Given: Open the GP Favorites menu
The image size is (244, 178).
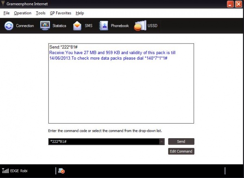Looking at the screenshot, I should (x=61, y=13).
